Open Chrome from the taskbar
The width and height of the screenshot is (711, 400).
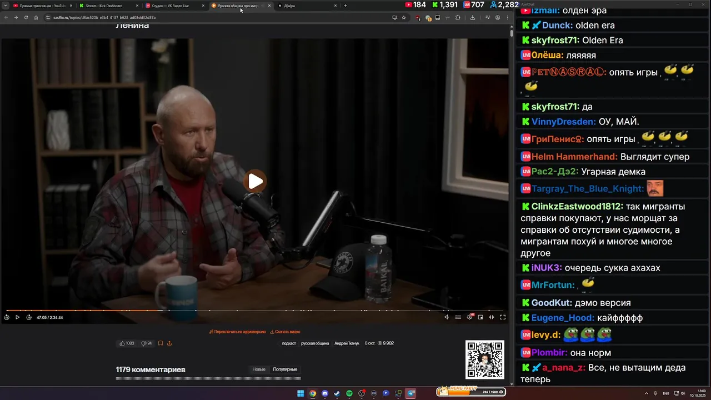point(313,393)
